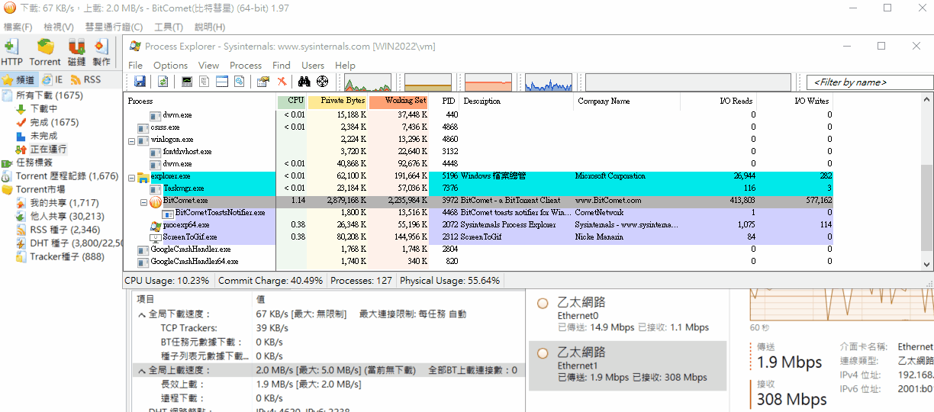
Task: Open System Information via the toolbar icon
Action: [187, 82]
